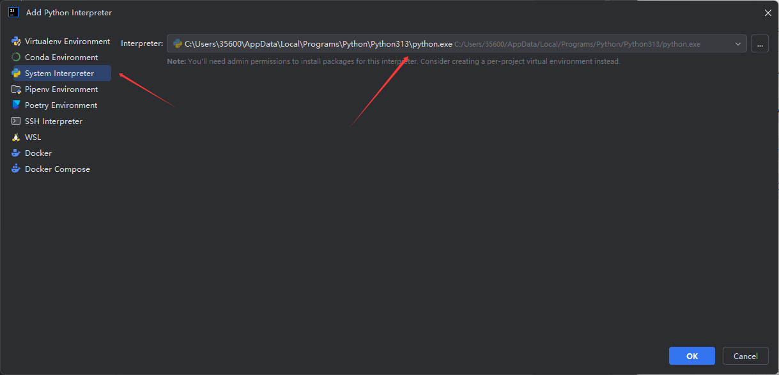Switch to Pipenv Environment
The height and width of the screenshot is (375, 779).
[x=61, y=89]
